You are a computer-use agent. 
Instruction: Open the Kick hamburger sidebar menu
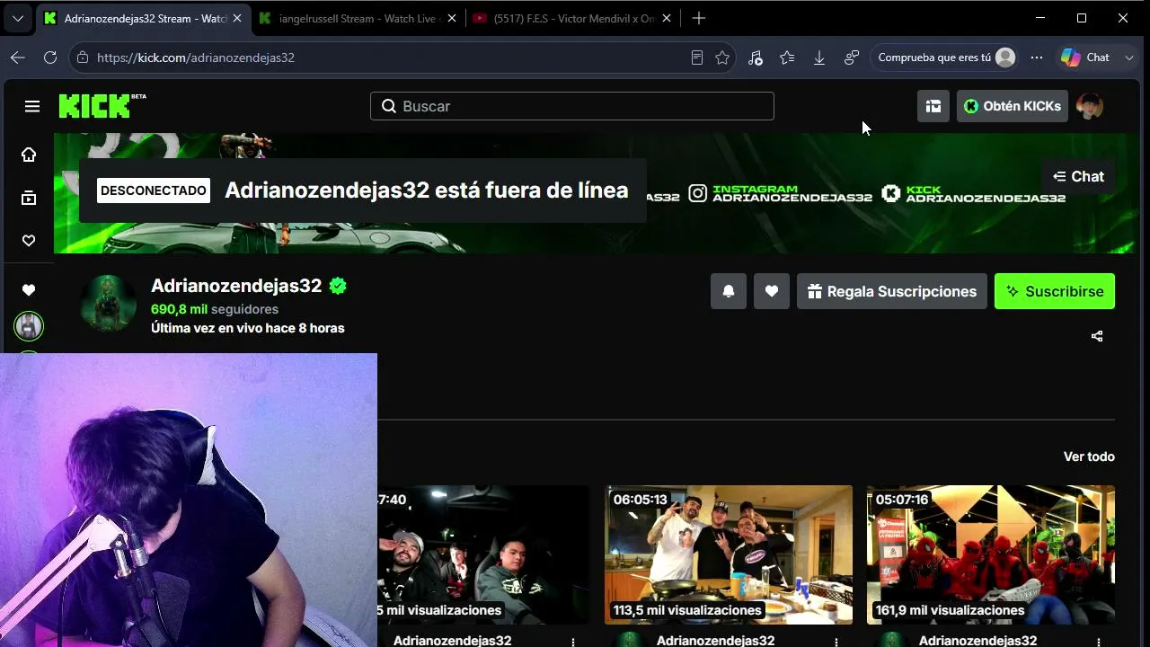point(32,106)
